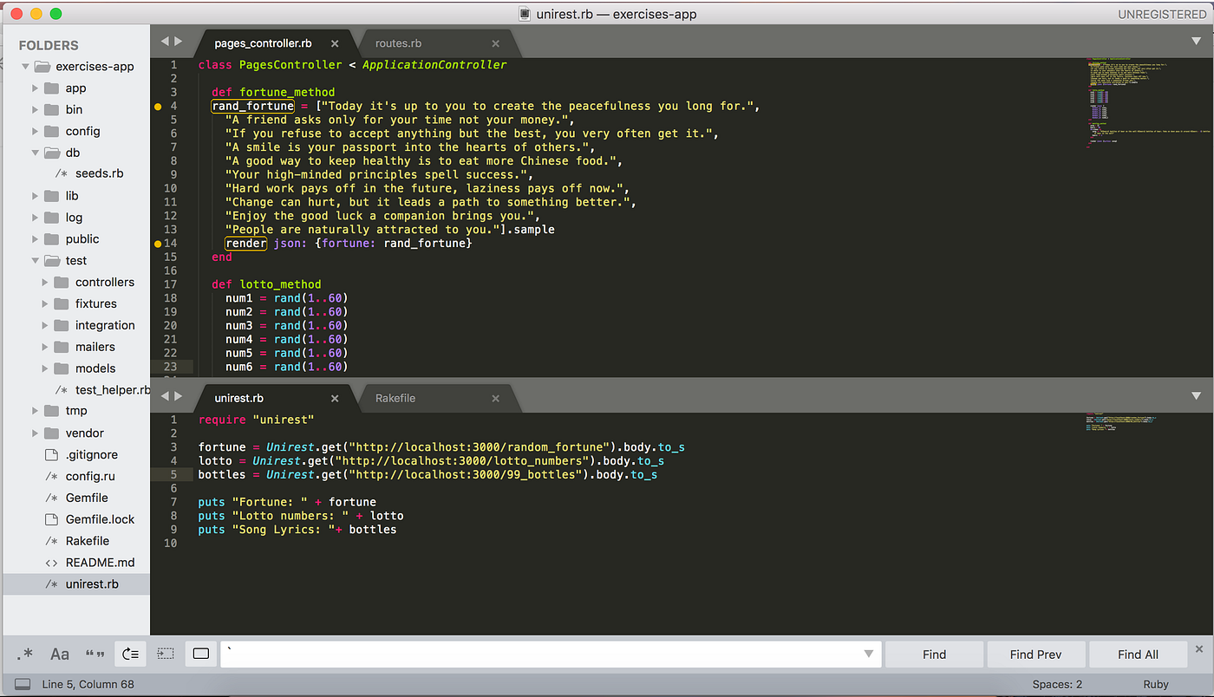The width and height of the screenshot is (1214, 697).
Task: Collapse the test folder
Action: pos(36,261)
